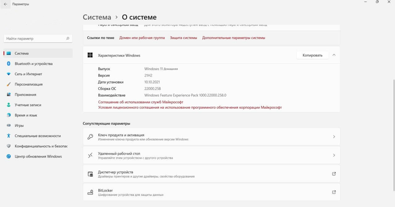Open Удаленный рабочий стол settings
Viewport: 395px width, 207px height.
pyautogui.click(x=211, y=155)
